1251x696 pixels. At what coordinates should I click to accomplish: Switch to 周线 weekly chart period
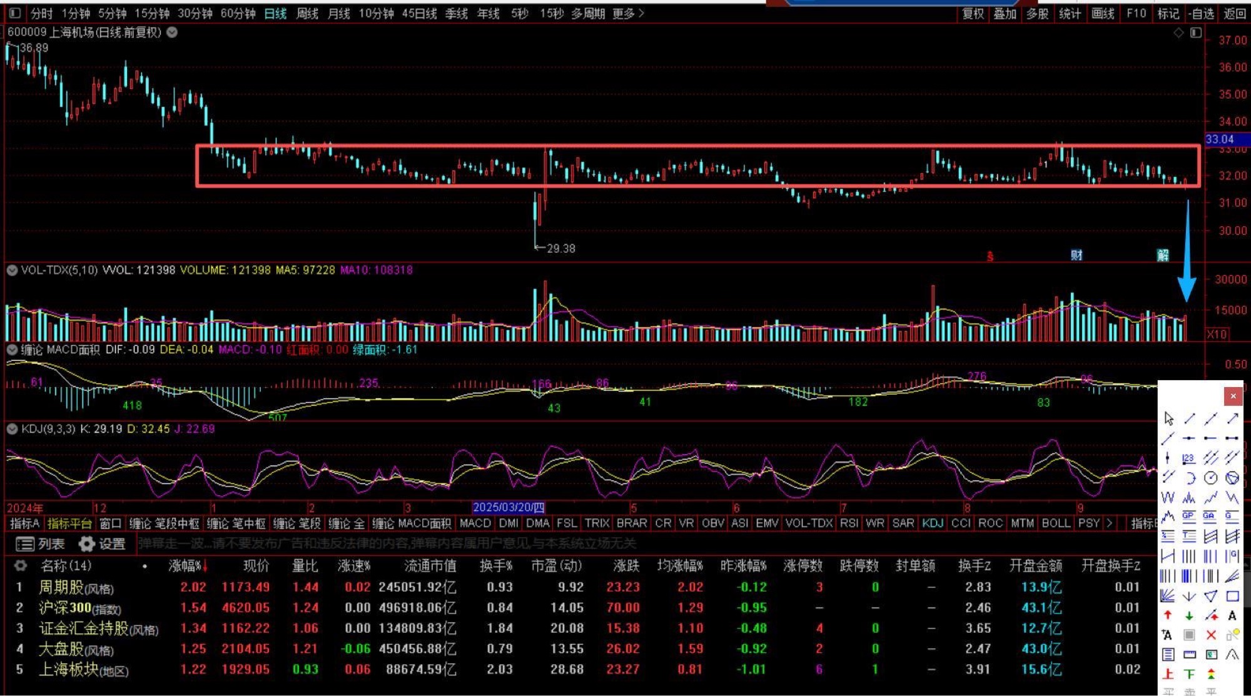(x=306, y=13)
